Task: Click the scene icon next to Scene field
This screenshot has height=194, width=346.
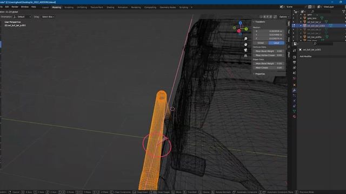Action: click(282, 7)
